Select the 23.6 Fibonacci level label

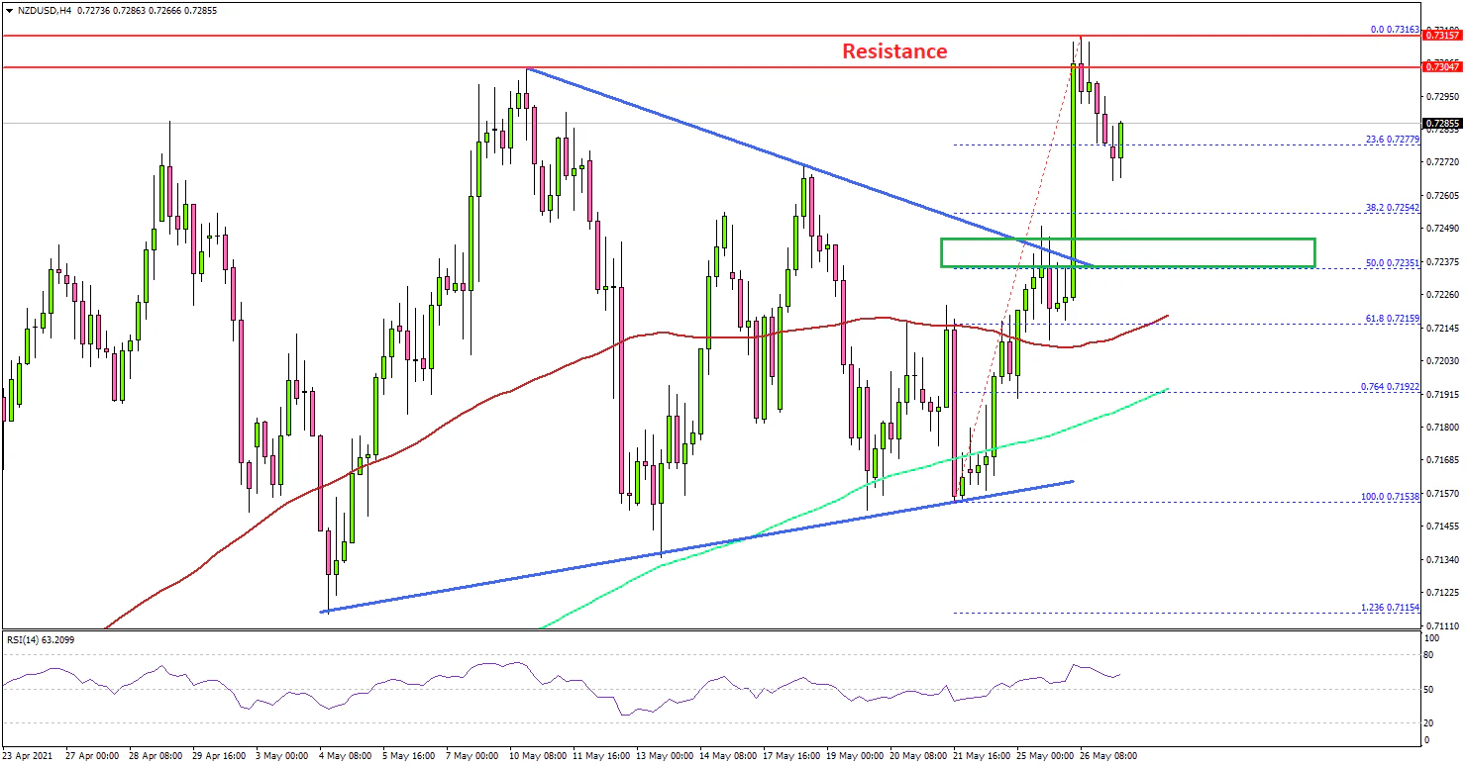[1392, 140]
